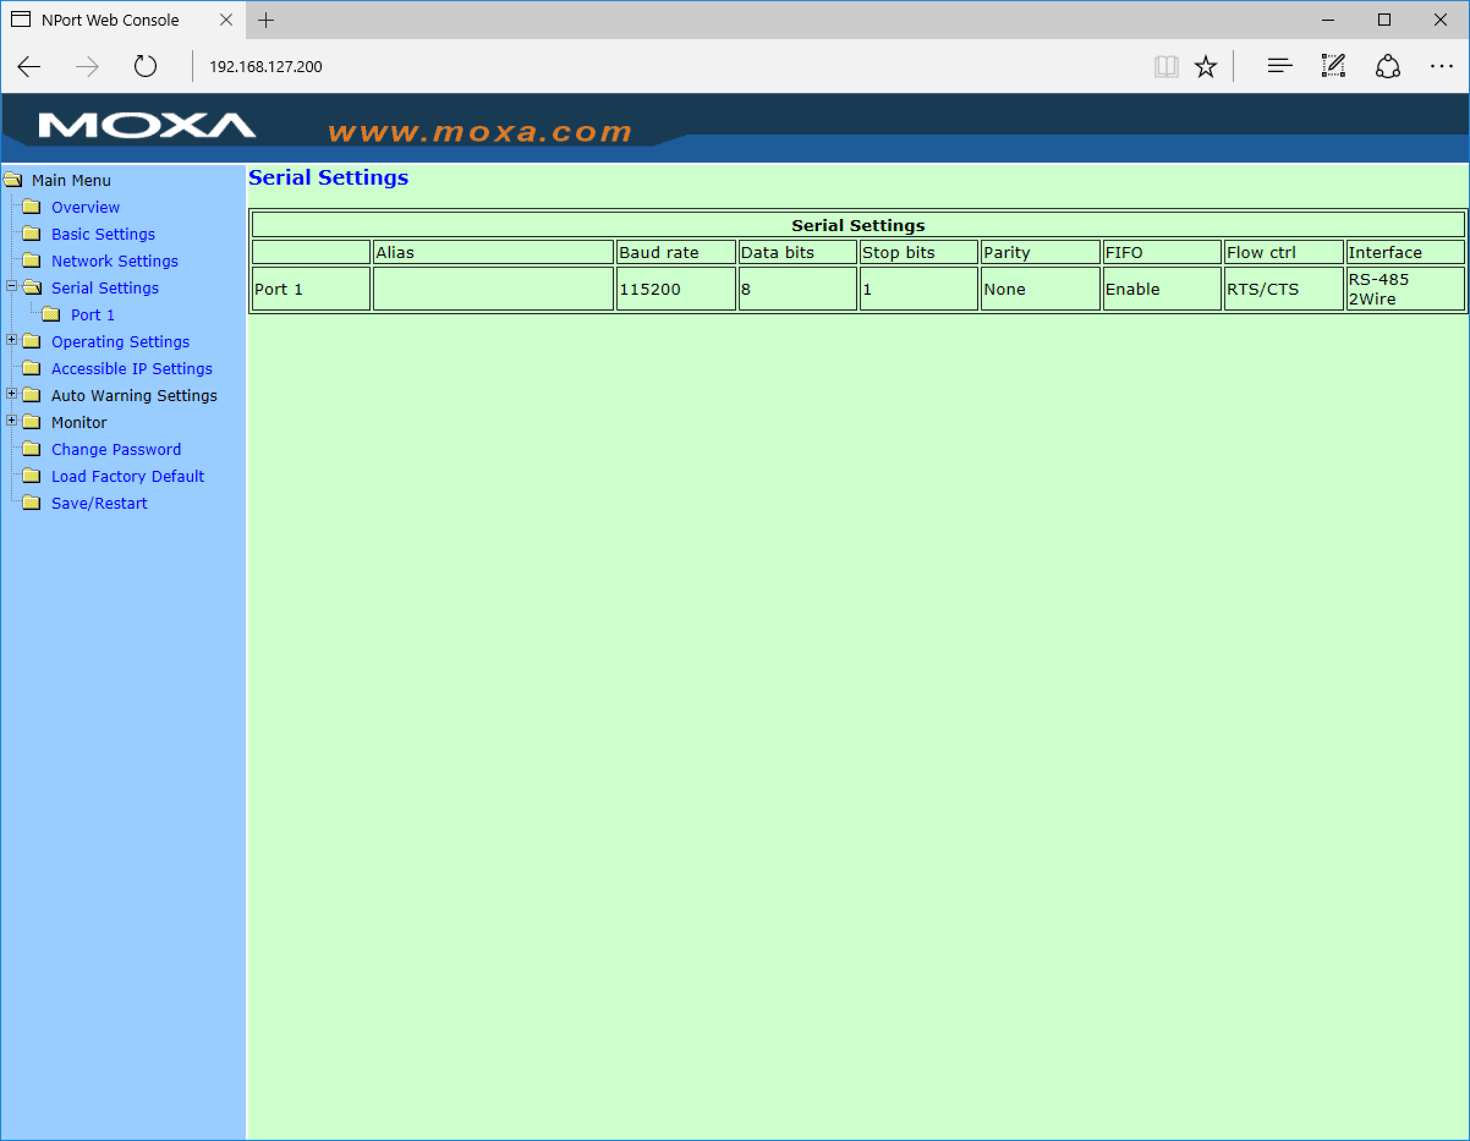Click the Overview folder icon
The image size is (1470, 1141).
click(x=31, y=207)
